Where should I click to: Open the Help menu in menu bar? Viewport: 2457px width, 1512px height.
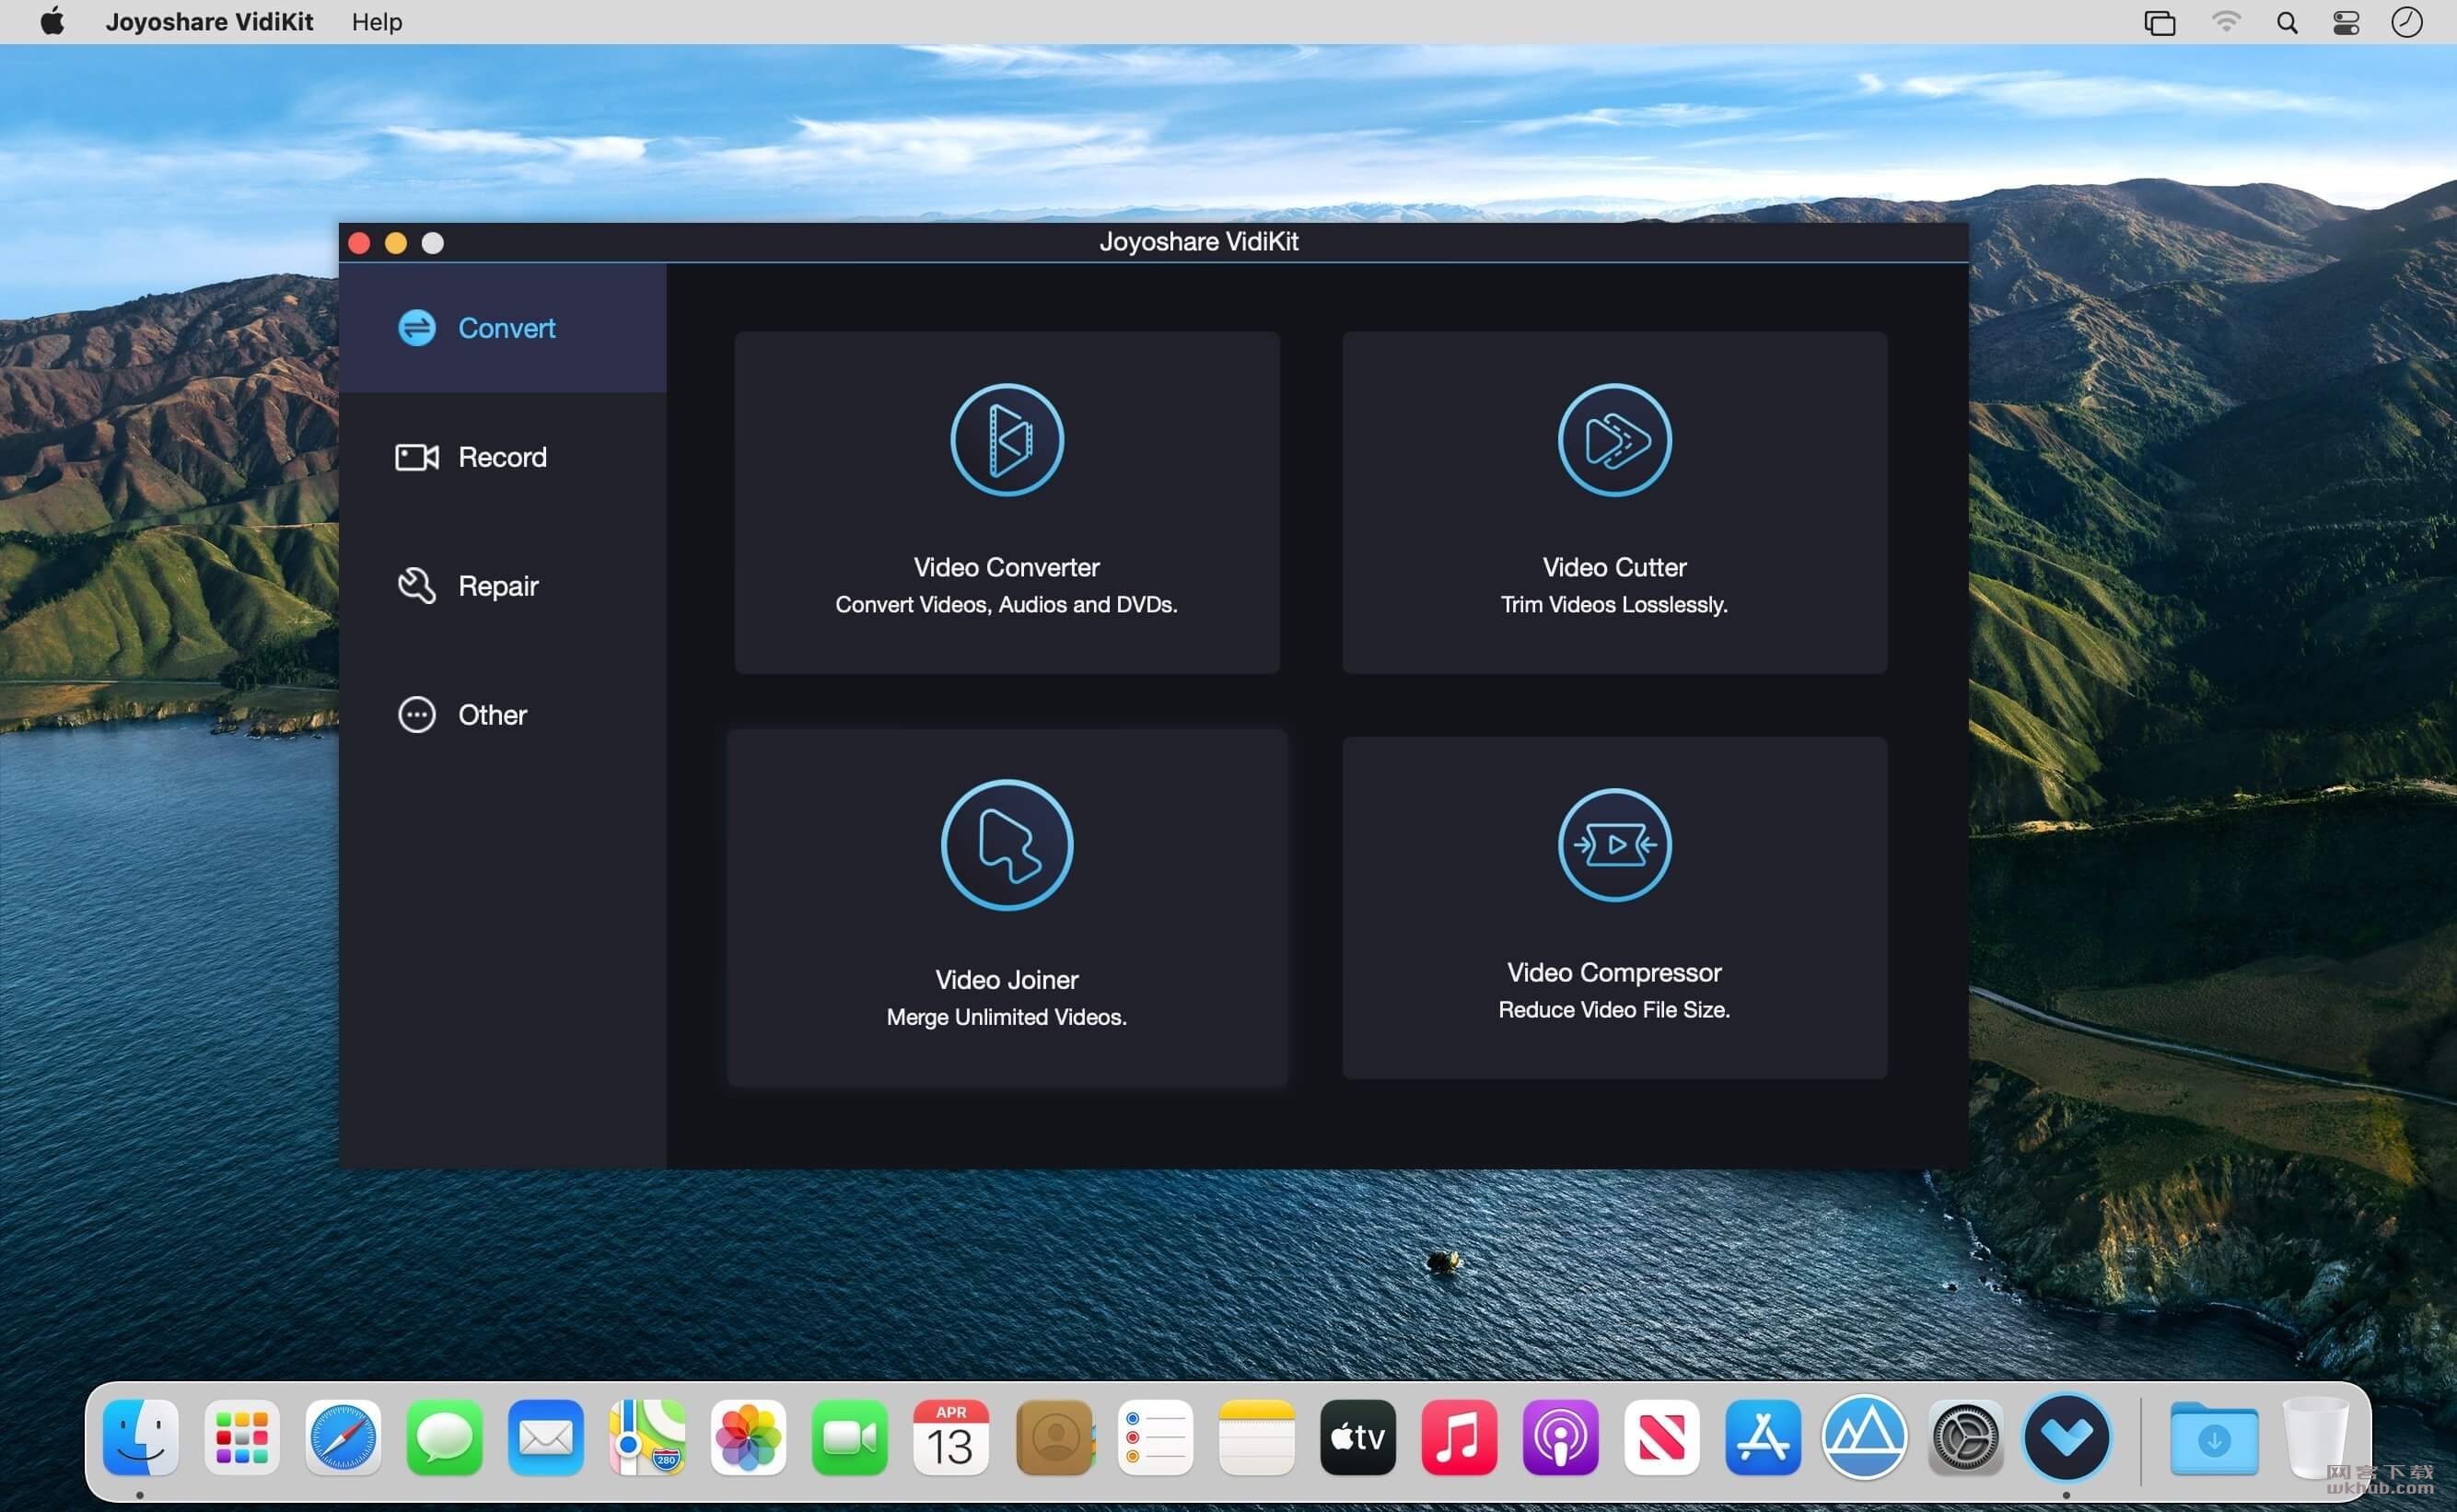(377, 22)
